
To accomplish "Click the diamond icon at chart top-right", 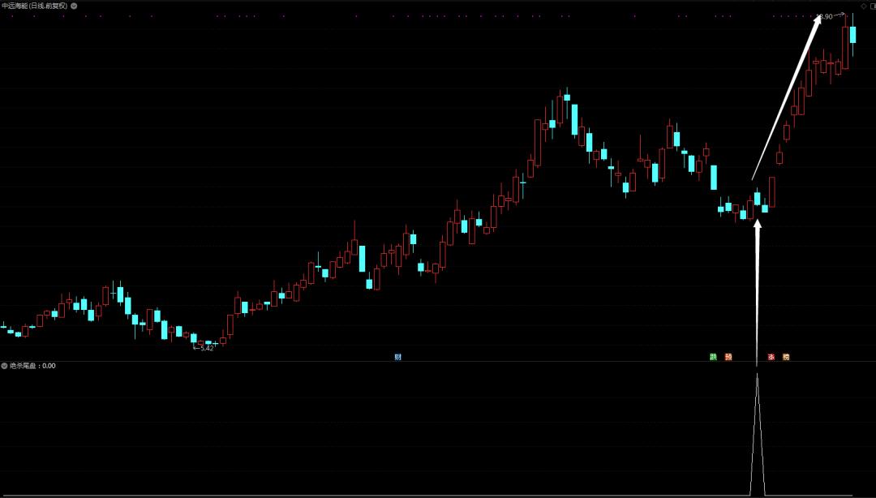I will tap(863, 6).
